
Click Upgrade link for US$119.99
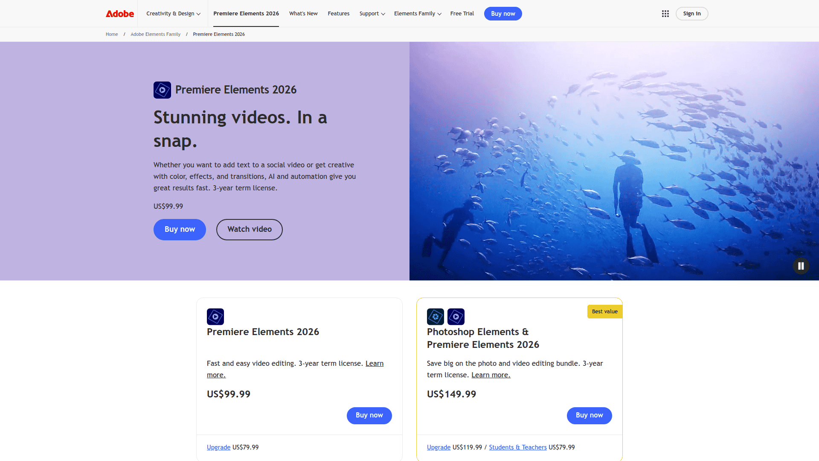tap(439, 447)
